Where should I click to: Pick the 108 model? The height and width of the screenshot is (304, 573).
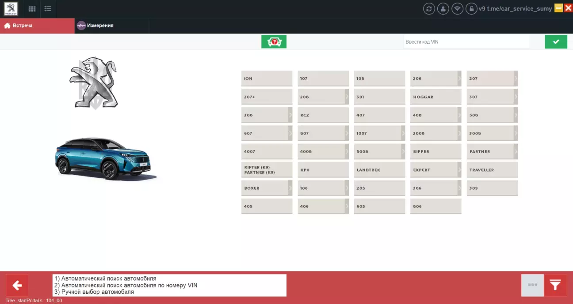379,79
